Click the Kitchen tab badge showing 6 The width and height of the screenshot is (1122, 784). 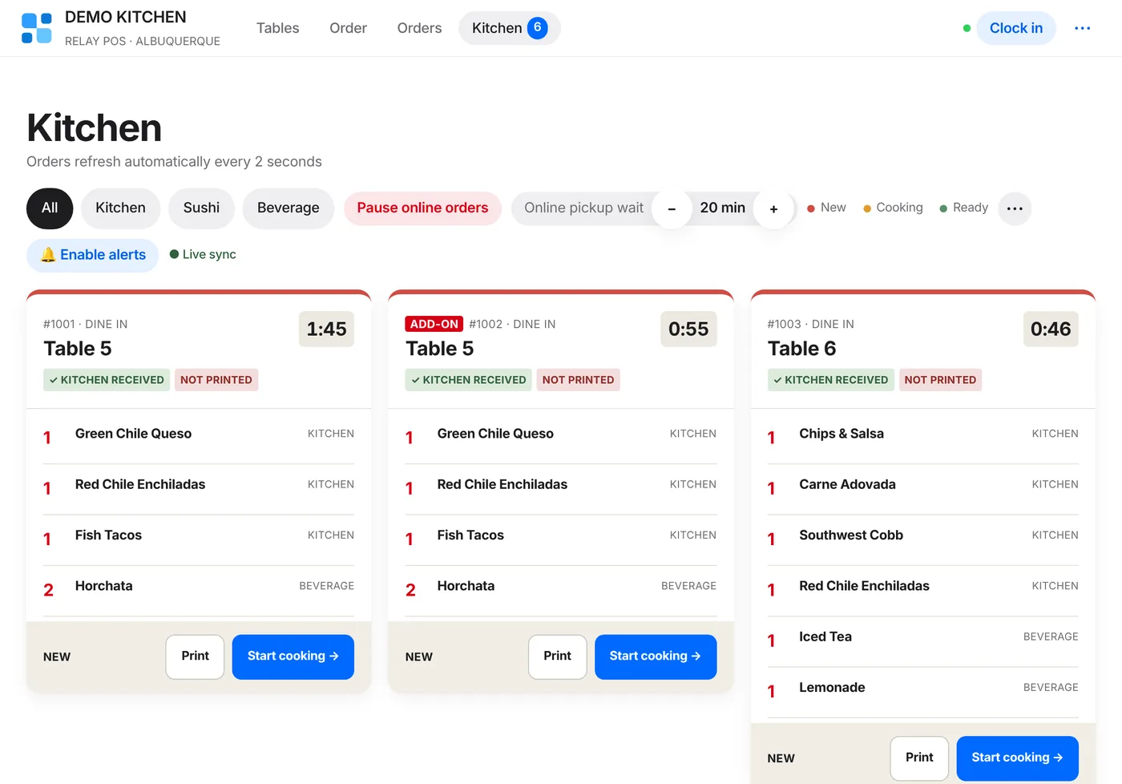538,28
